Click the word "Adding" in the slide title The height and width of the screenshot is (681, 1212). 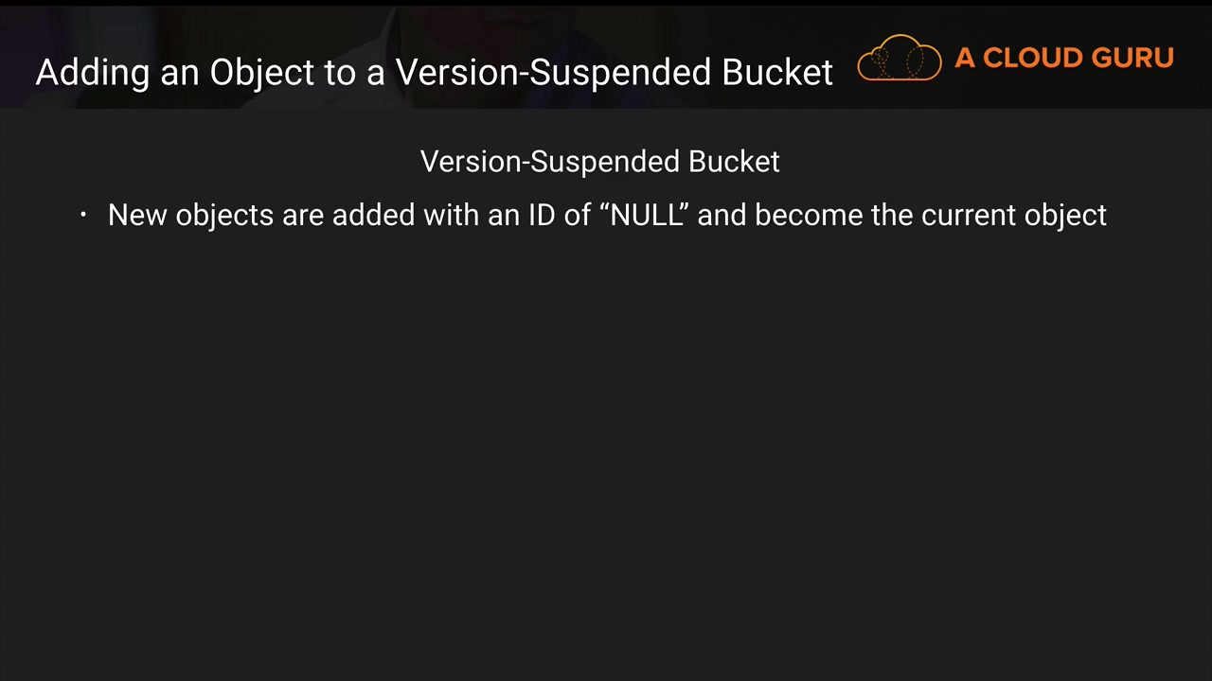coord(92,73)
